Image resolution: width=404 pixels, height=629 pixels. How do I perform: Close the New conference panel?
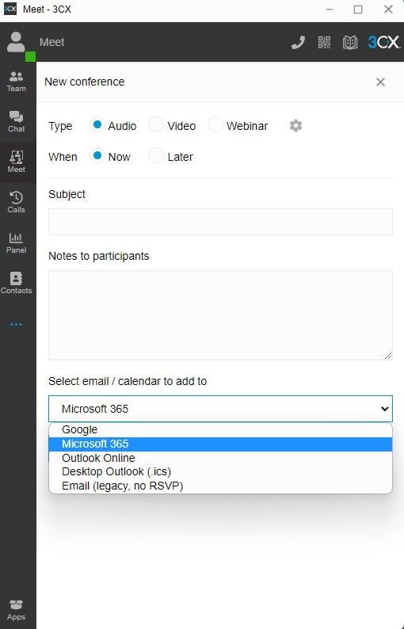click(x=380, y=82)
